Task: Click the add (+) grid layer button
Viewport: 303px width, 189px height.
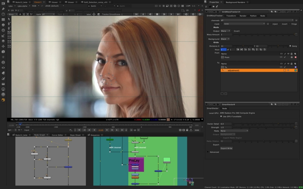Action: click(x=222, y=93)
